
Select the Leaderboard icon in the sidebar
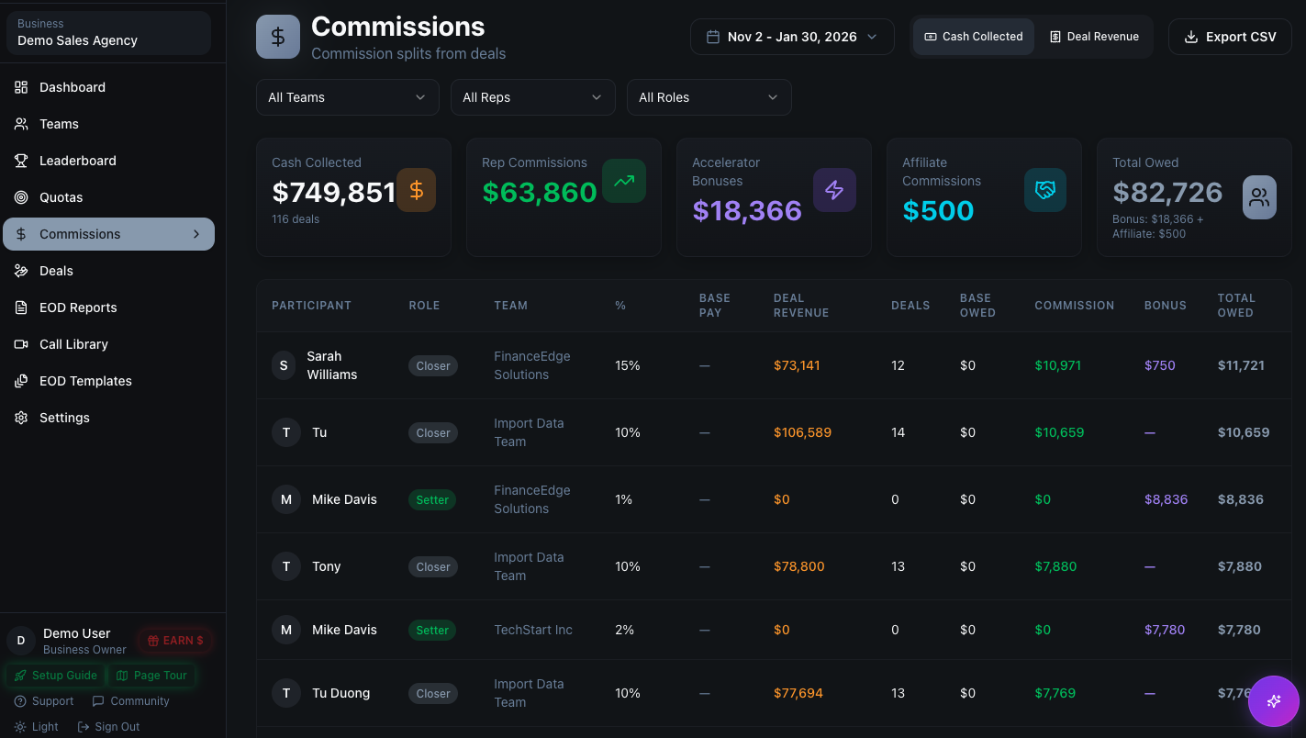tap(20, 160)
